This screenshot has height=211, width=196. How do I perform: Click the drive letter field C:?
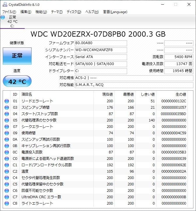click(x=101, y=71)
